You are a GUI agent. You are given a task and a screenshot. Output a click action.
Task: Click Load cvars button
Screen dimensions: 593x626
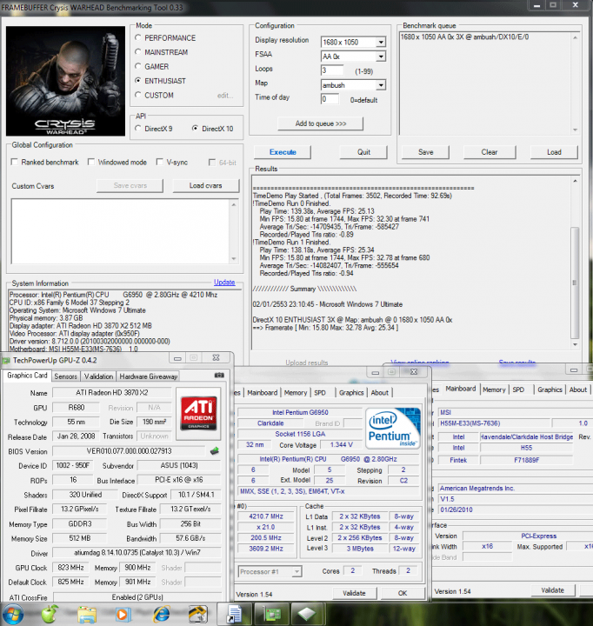coord(206,186)
